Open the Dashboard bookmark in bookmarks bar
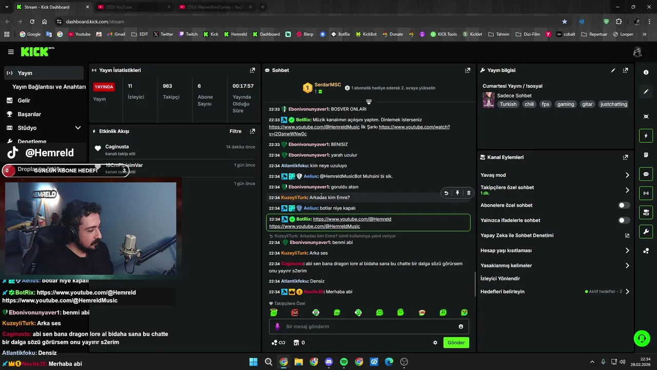 (x=266, y=34)
